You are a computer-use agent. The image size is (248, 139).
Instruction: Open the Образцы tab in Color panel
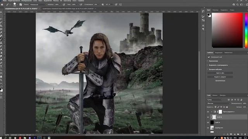[215, 10]
